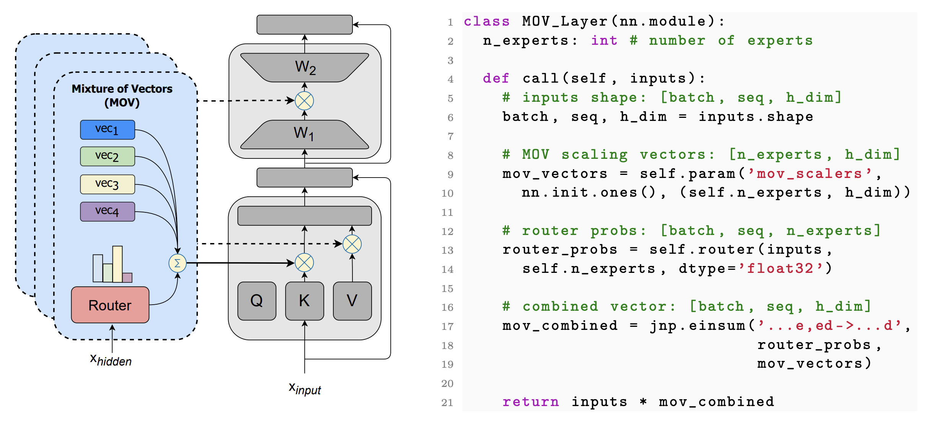Click 'batch, seq, h_dim = inputs.shape' line
Viewport: 930px width, 421px height.
(658, 116)
